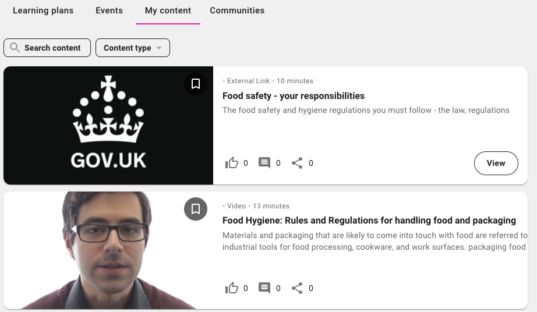Share the Food safety responsibilities link
Image resolution: width=537 pixels, height=312 pixels.
click(x=297, y=163)
